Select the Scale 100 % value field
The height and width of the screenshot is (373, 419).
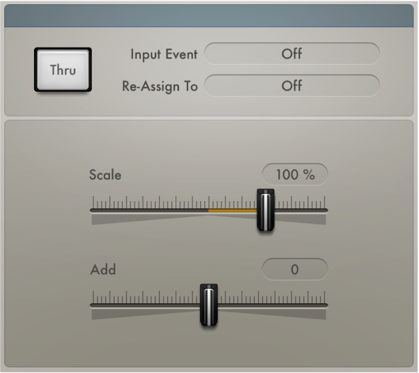coord(295,174)
